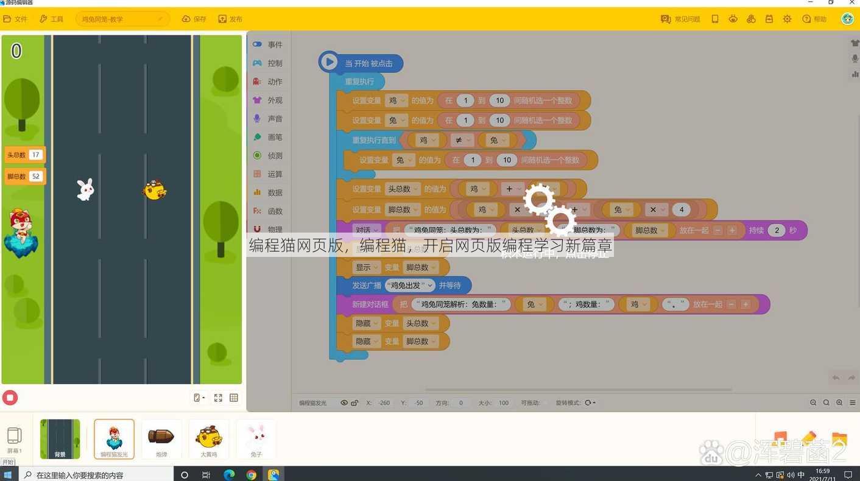Click the phone preview icon in top bar
The image size is (860, 481).
[x=715, y=19]
